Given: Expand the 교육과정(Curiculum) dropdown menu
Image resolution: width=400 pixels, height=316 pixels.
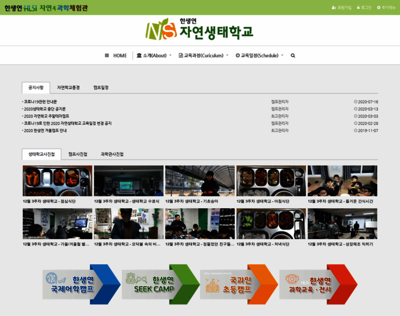Looking at the screenshot, I should 203,55.
